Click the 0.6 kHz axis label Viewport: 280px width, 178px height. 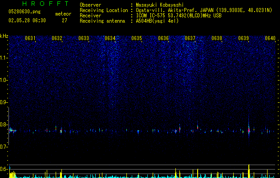(4, 169)
